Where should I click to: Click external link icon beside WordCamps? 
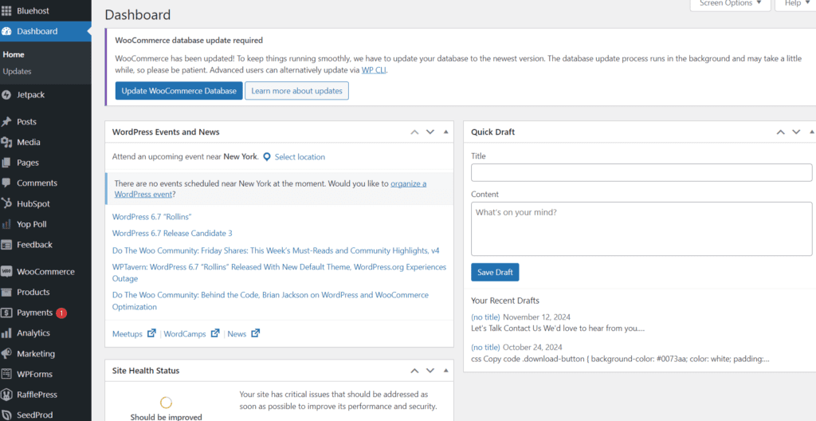pyautogui.click(x=215, y=333)
